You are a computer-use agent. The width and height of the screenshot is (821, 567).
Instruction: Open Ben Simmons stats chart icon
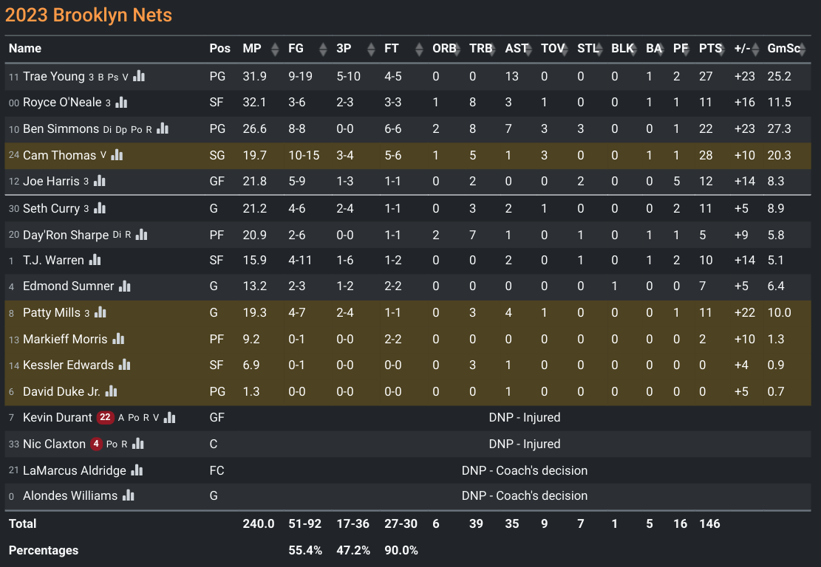(x=163, y=128)
